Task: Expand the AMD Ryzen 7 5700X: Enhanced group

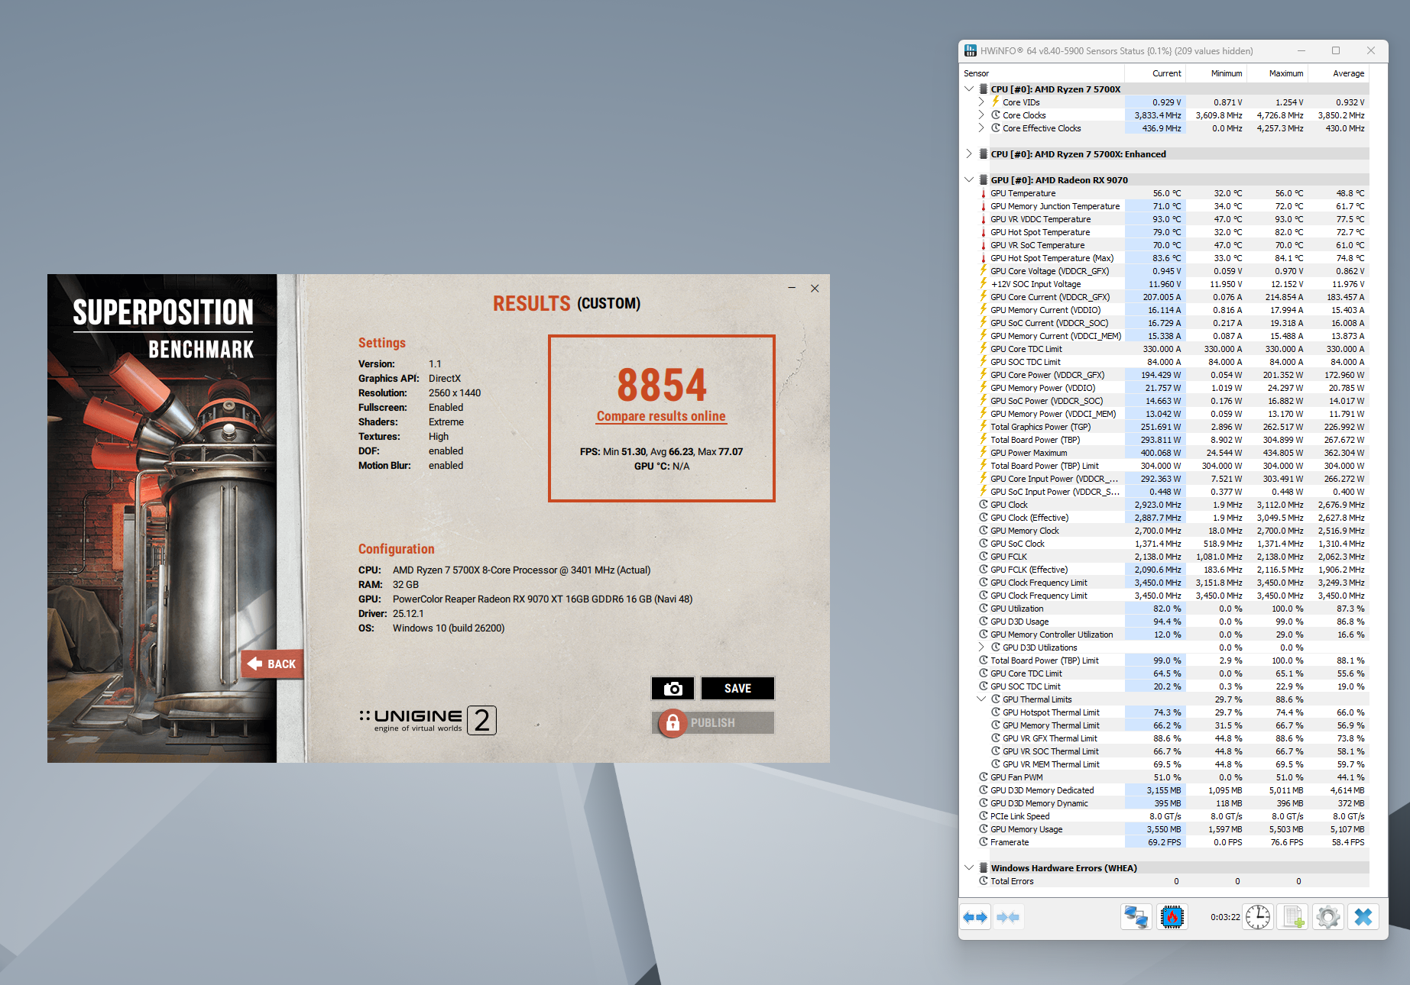Action: (x=969, y=154)
